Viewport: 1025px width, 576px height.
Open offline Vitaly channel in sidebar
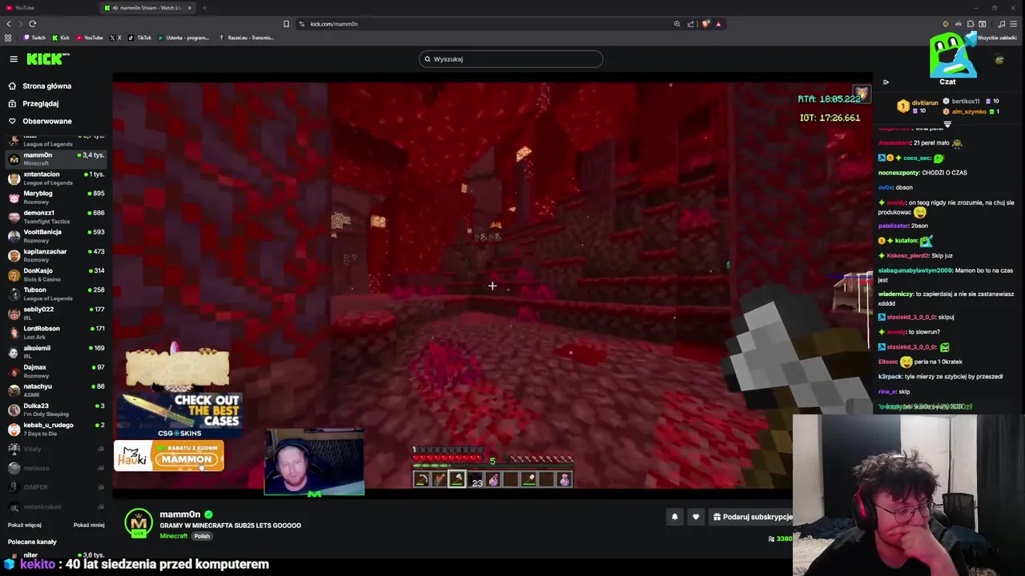(56, 449)
